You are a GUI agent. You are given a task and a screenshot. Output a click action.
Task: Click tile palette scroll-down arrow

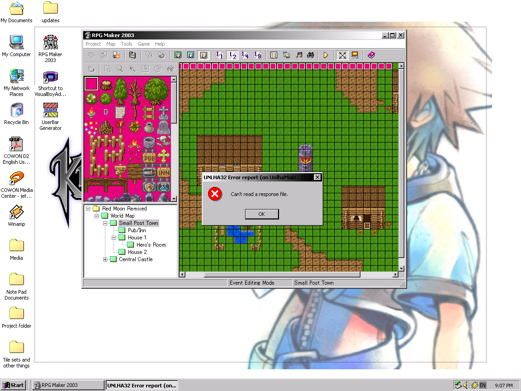pyautogui.click(x=174, y=199)
